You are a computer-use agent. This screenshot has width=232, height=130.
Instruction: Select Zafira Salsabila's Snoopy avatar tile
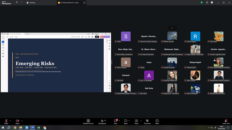195,88
